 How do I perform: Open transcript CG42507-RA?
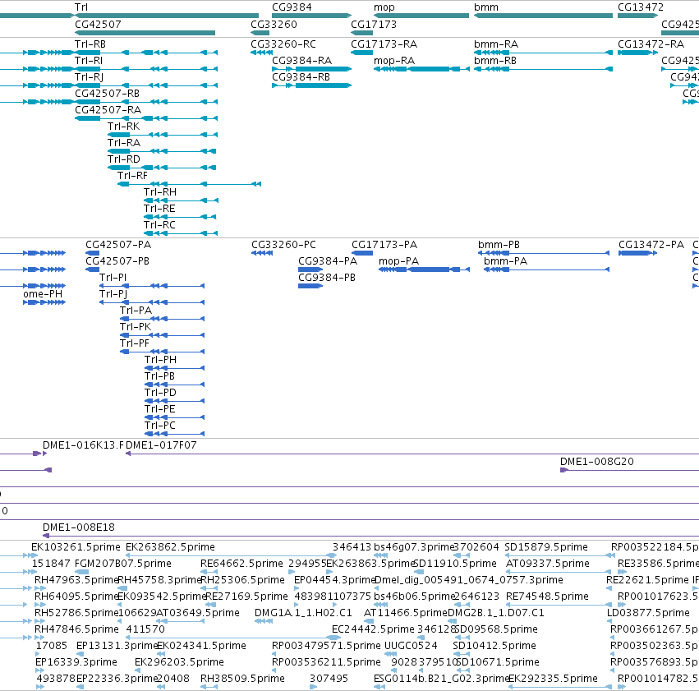pos(108,109)
